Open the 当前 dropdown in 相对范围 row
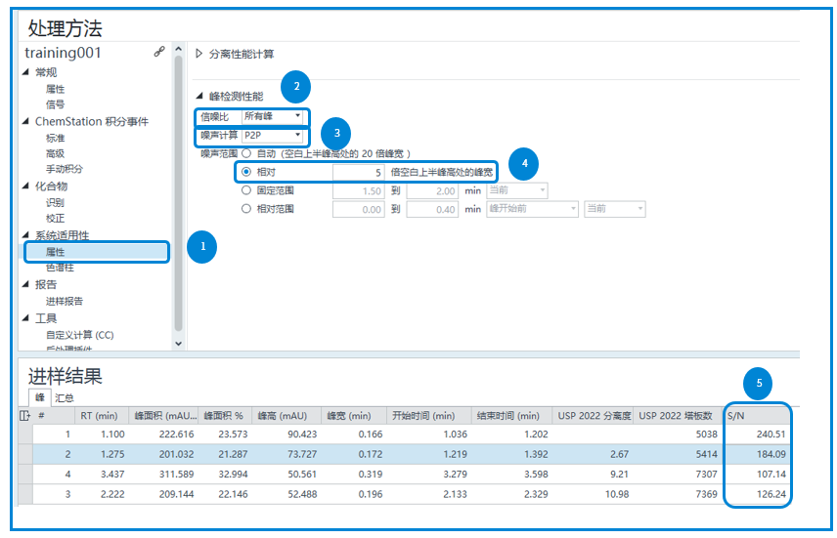 [614, 209]
